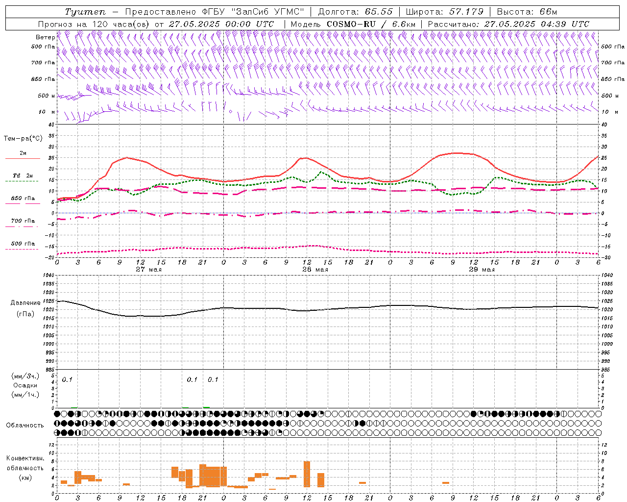Click the "Давление" pressure panel label
The width and height of the screenshot is (627, 502).
[24, 303]
